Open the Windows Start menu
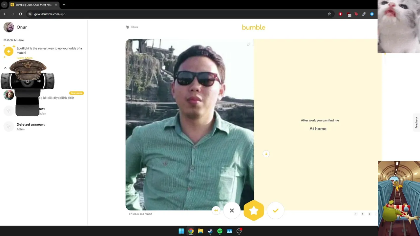420x236 pixels. coord(181,231)
